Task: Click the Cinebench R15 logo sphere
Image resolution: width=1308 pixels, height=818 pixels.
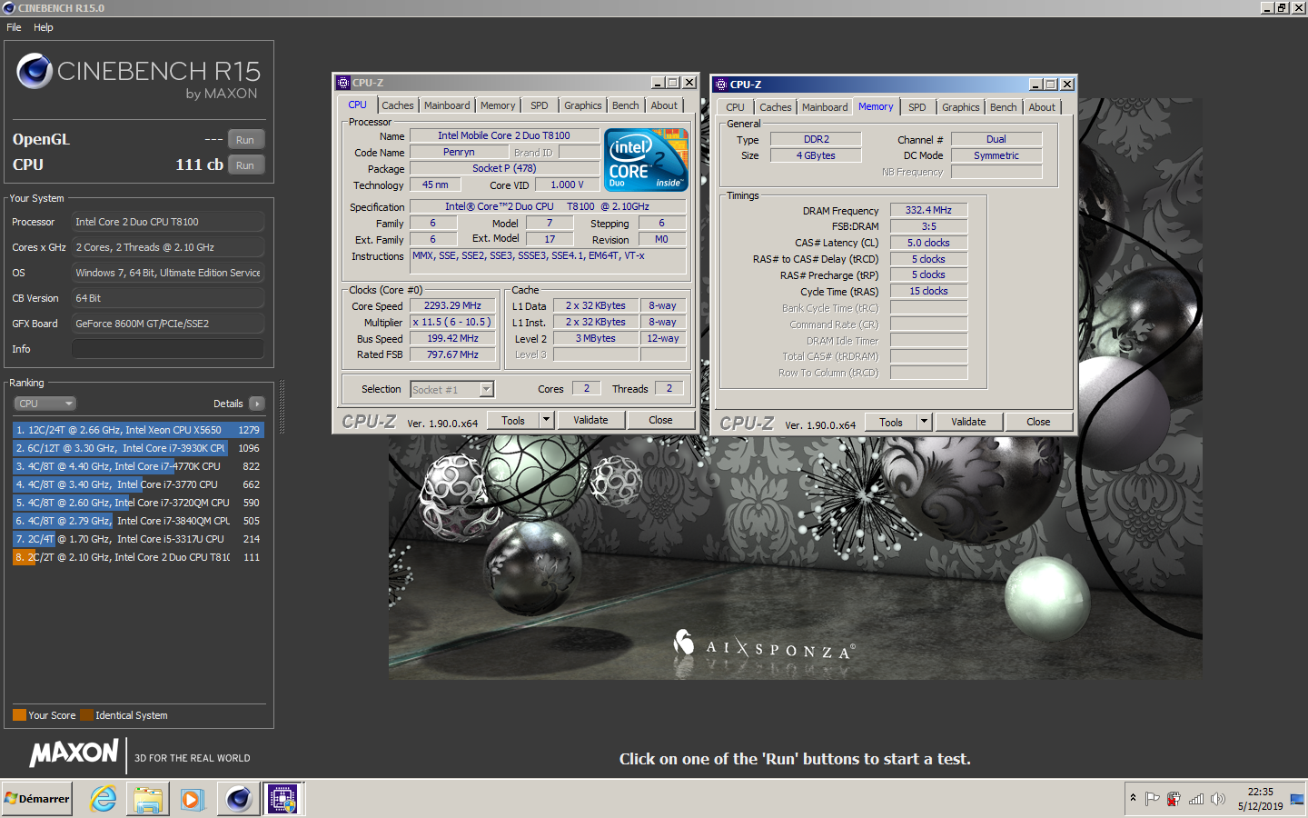Action: click(x=35, y=71)
